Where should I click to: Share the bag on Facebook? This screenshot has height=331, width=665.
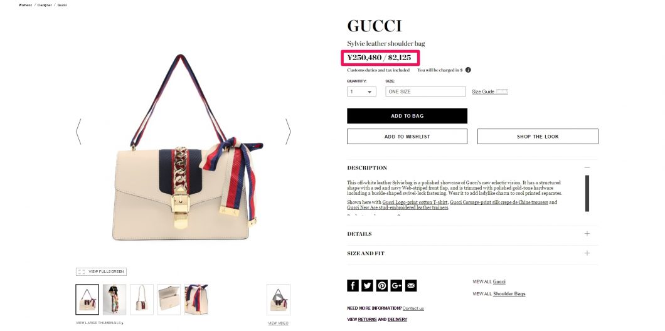[x=353, y=286]
